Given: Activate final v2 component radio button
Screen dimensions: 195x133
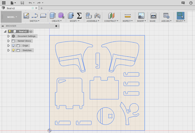Looking at the screenshot, I should click(31, 32).
